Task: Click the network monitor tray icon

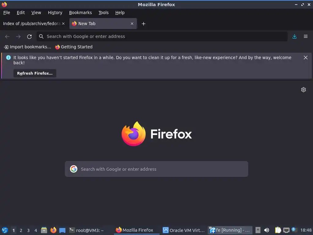Action: click(286, 230)
